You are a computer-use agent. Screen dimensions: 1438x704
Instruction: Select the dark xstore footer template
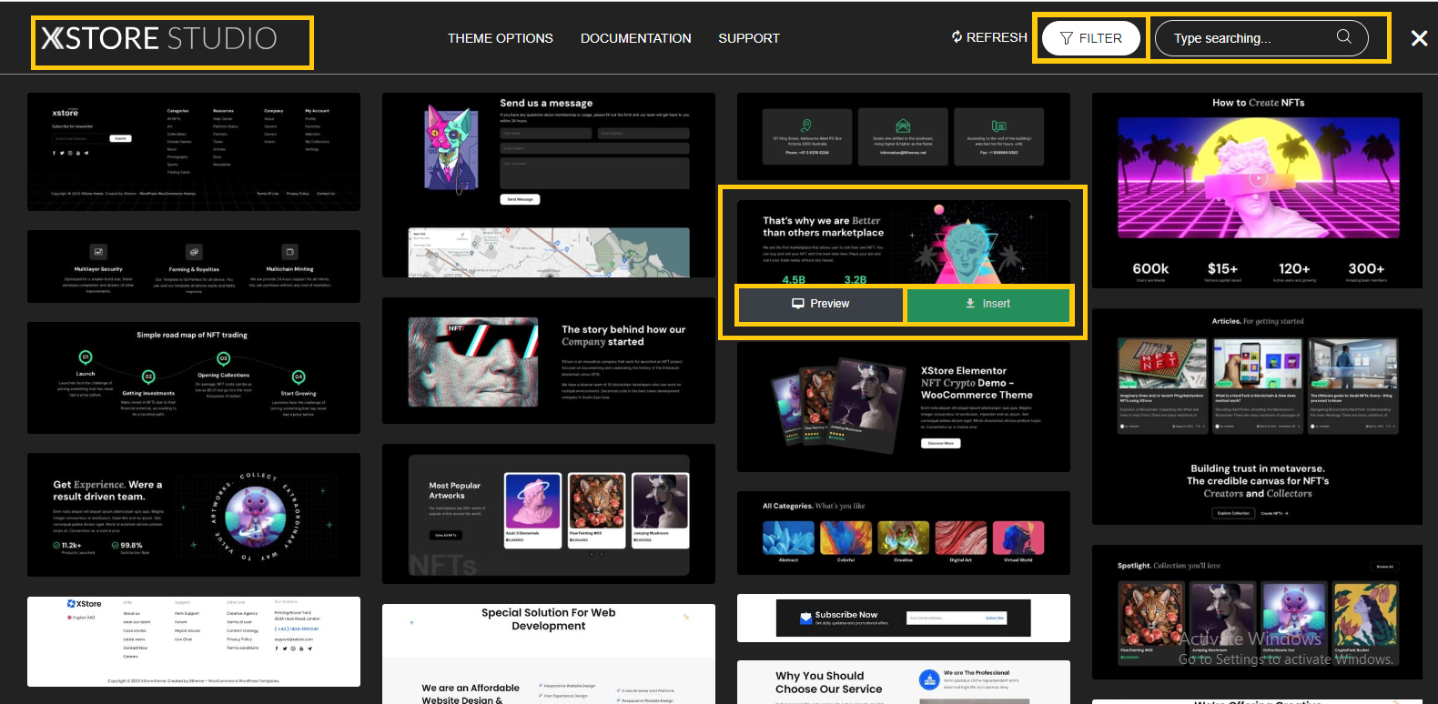[194, 152]
